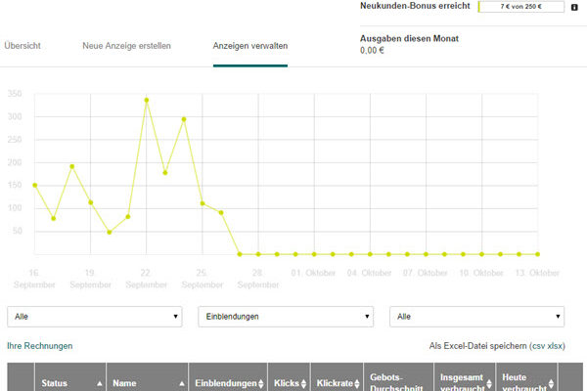Open the Einblendungen metric dropdown
This screenshot has width=587, height=391.
tap(286, 317)
